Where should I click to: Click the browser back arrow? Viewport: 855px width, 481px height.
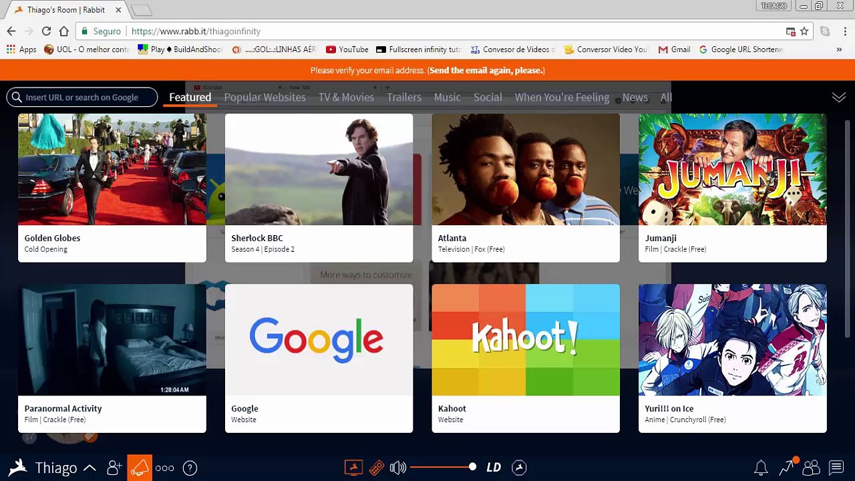11,31
